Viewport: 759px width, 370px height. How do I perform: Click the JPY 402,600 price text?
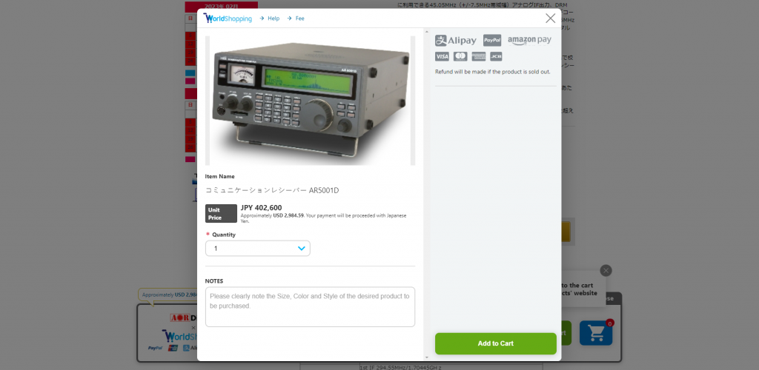tap(262, 208)
